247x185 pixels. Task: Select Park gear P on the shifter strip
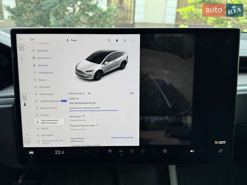point(21,40)
